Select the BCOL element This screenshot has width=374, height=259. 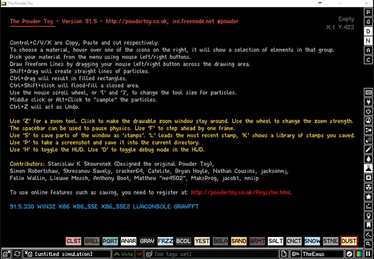click(184, 241)
